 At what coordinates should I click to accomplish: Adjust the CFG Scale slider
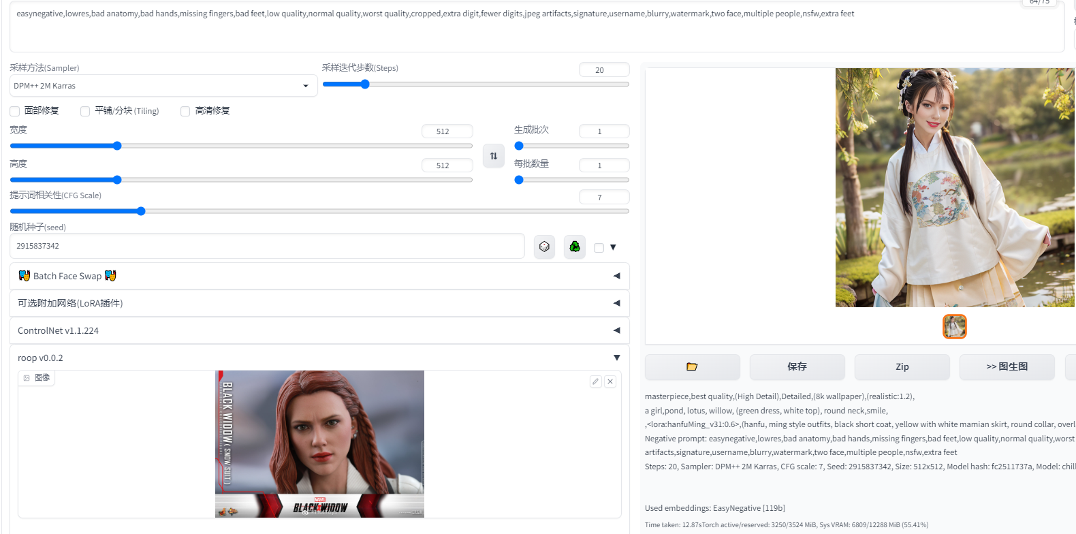[x=319, y=211]
